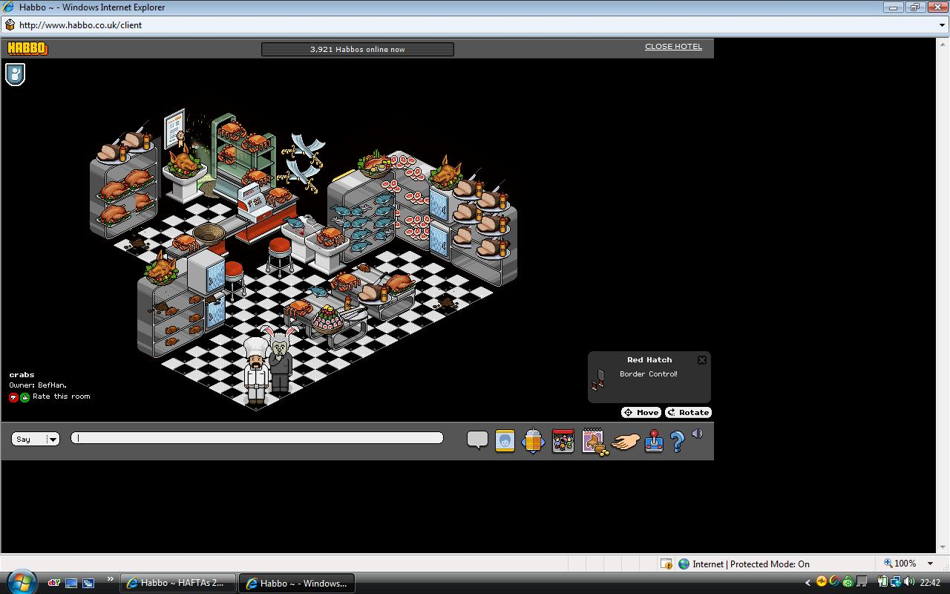This screenshot has height=594, width=950.
Task: Click the Border Control! description text
Action: 649,374
